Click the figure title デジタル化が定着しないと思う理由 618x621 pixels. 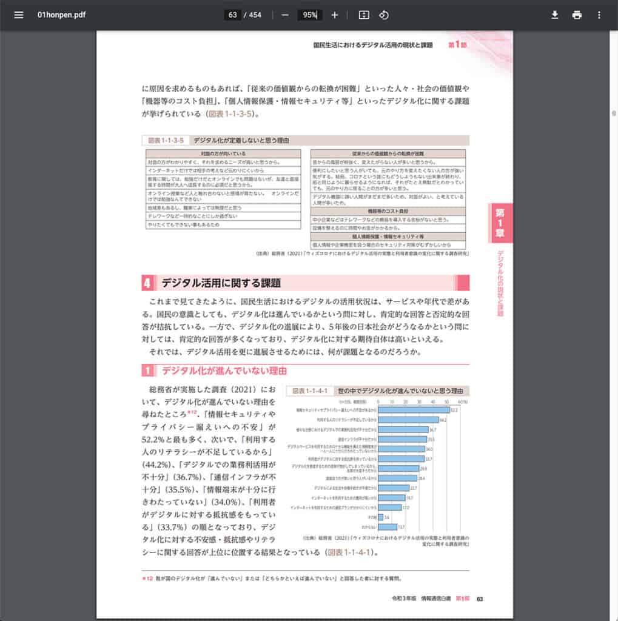tap(241, 140)
